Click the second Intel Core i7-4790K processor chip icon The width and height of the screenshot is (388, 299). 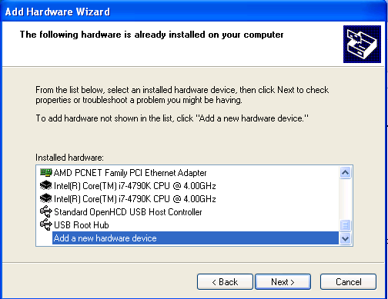pos(46,198)
